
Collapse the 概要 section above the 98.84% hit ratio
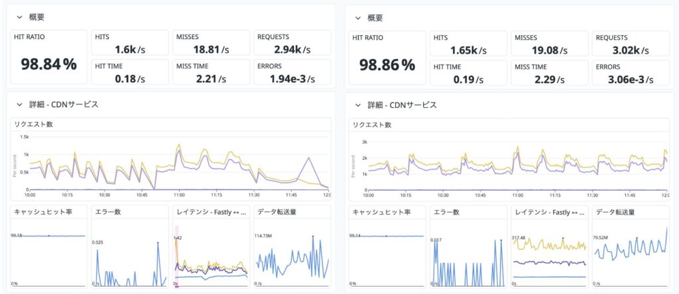[x=20, y=18]
